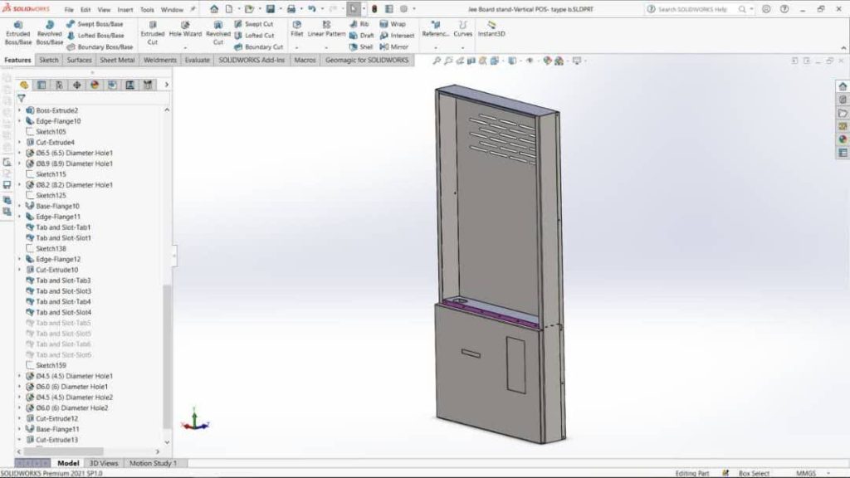Screen dimensions: 850x478
Task: Open Hole Wizard dropdown arrow
Action: (185, 47)
